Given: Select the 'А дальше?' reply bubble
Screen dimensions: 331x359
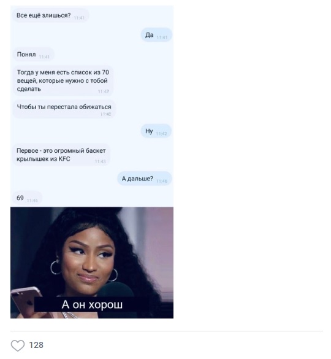Looking at the screenshot, I should (144, 179).
